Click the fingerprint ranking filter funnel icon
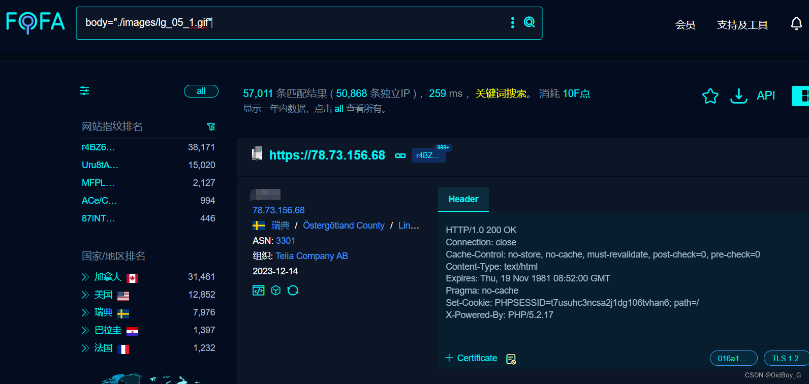This screenshot has width=809, height=384. 211,126
